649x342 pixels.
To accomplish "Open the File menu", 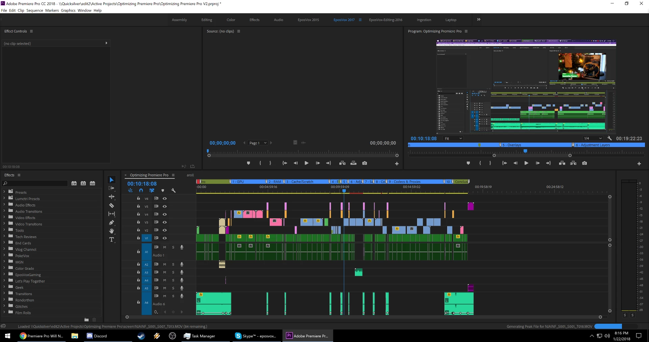I will click(x=4, y=10).
